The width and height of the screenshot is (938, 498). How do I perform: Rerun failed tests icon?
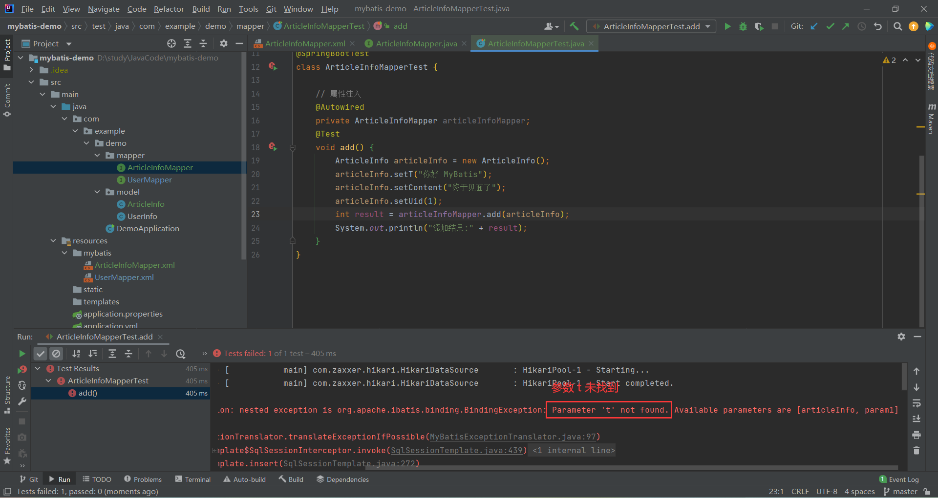[x=22, y=370]
